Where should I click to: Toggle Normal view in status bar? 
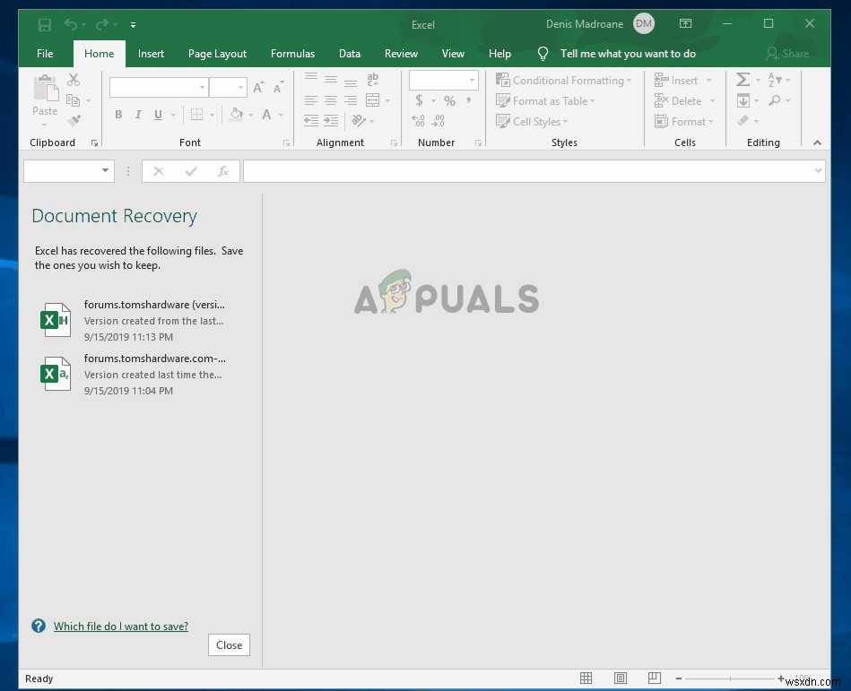point(586,678)
